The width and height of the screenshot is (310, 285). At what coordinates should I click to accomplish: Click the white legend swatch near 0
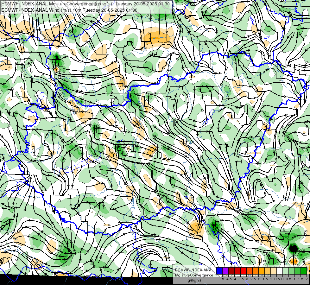point(280,271)
